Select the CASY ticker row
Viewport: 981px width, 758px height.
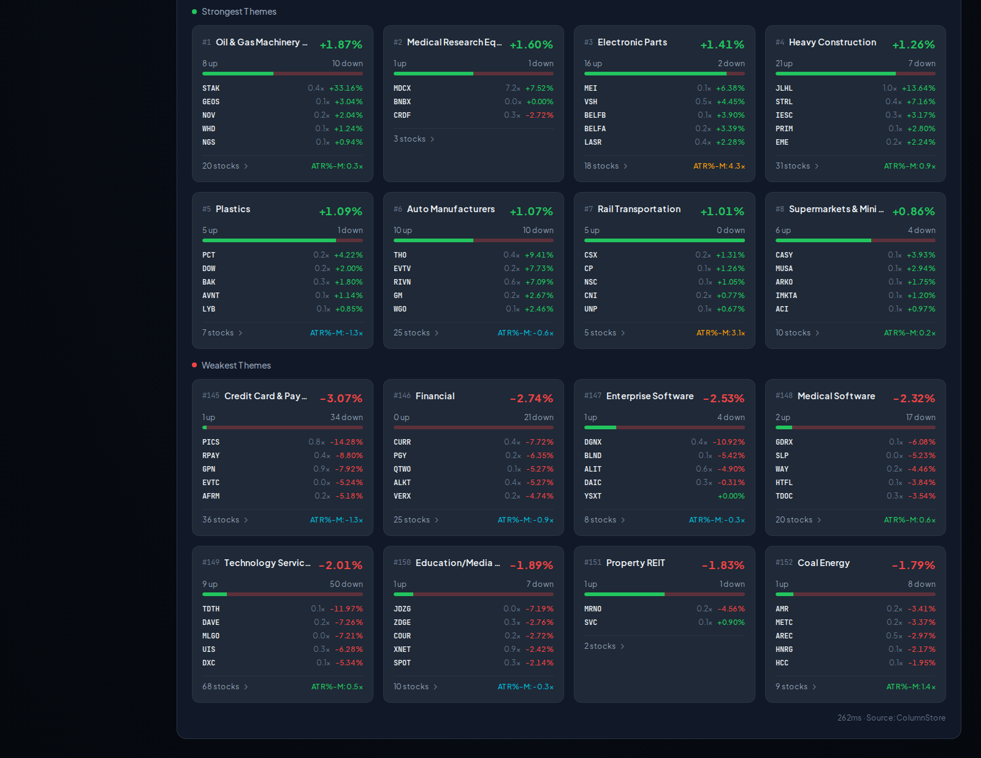[x=855, y=255]
